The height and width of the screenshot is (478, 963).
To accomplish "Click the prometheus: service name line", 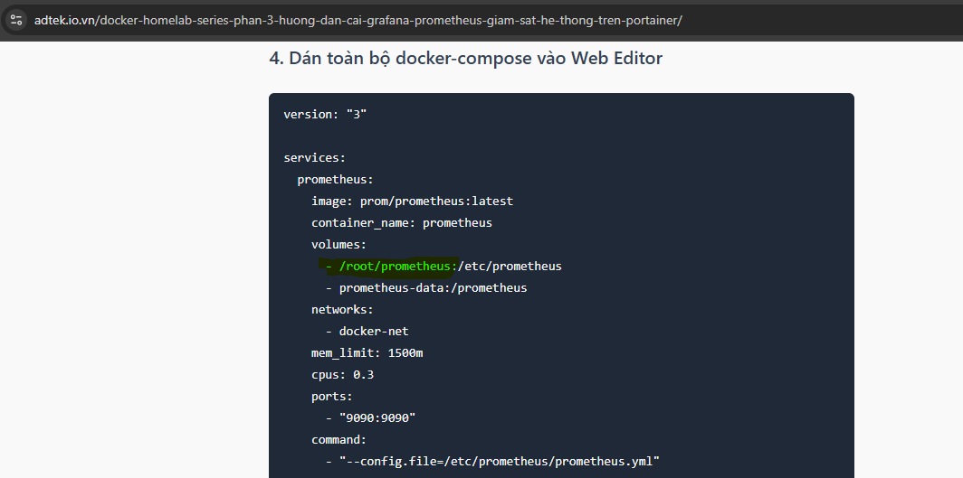I will click(336, 180).
